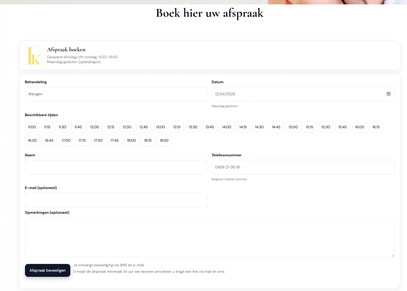This screenshot has height=291, width=407.
Task: Select the 11:00 time slot
Action: tap(32, 127)
